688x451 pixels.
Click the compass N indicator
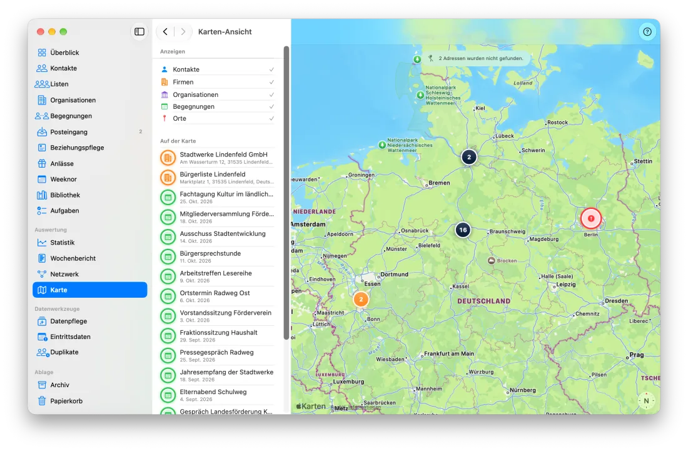(646, 400)
